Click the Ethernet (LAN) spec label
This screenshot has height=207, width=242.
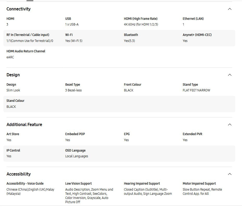click(x=193, y=19)
